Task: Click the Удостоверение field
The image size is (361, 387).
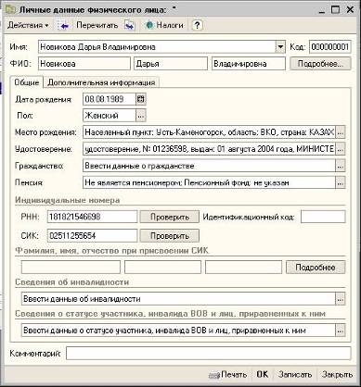Action: point(210,149)
